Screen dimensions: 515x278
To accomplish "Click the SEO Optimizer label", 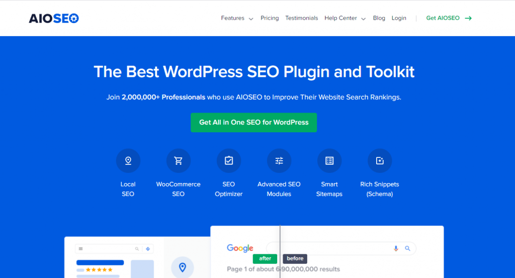I will [229, 189].
